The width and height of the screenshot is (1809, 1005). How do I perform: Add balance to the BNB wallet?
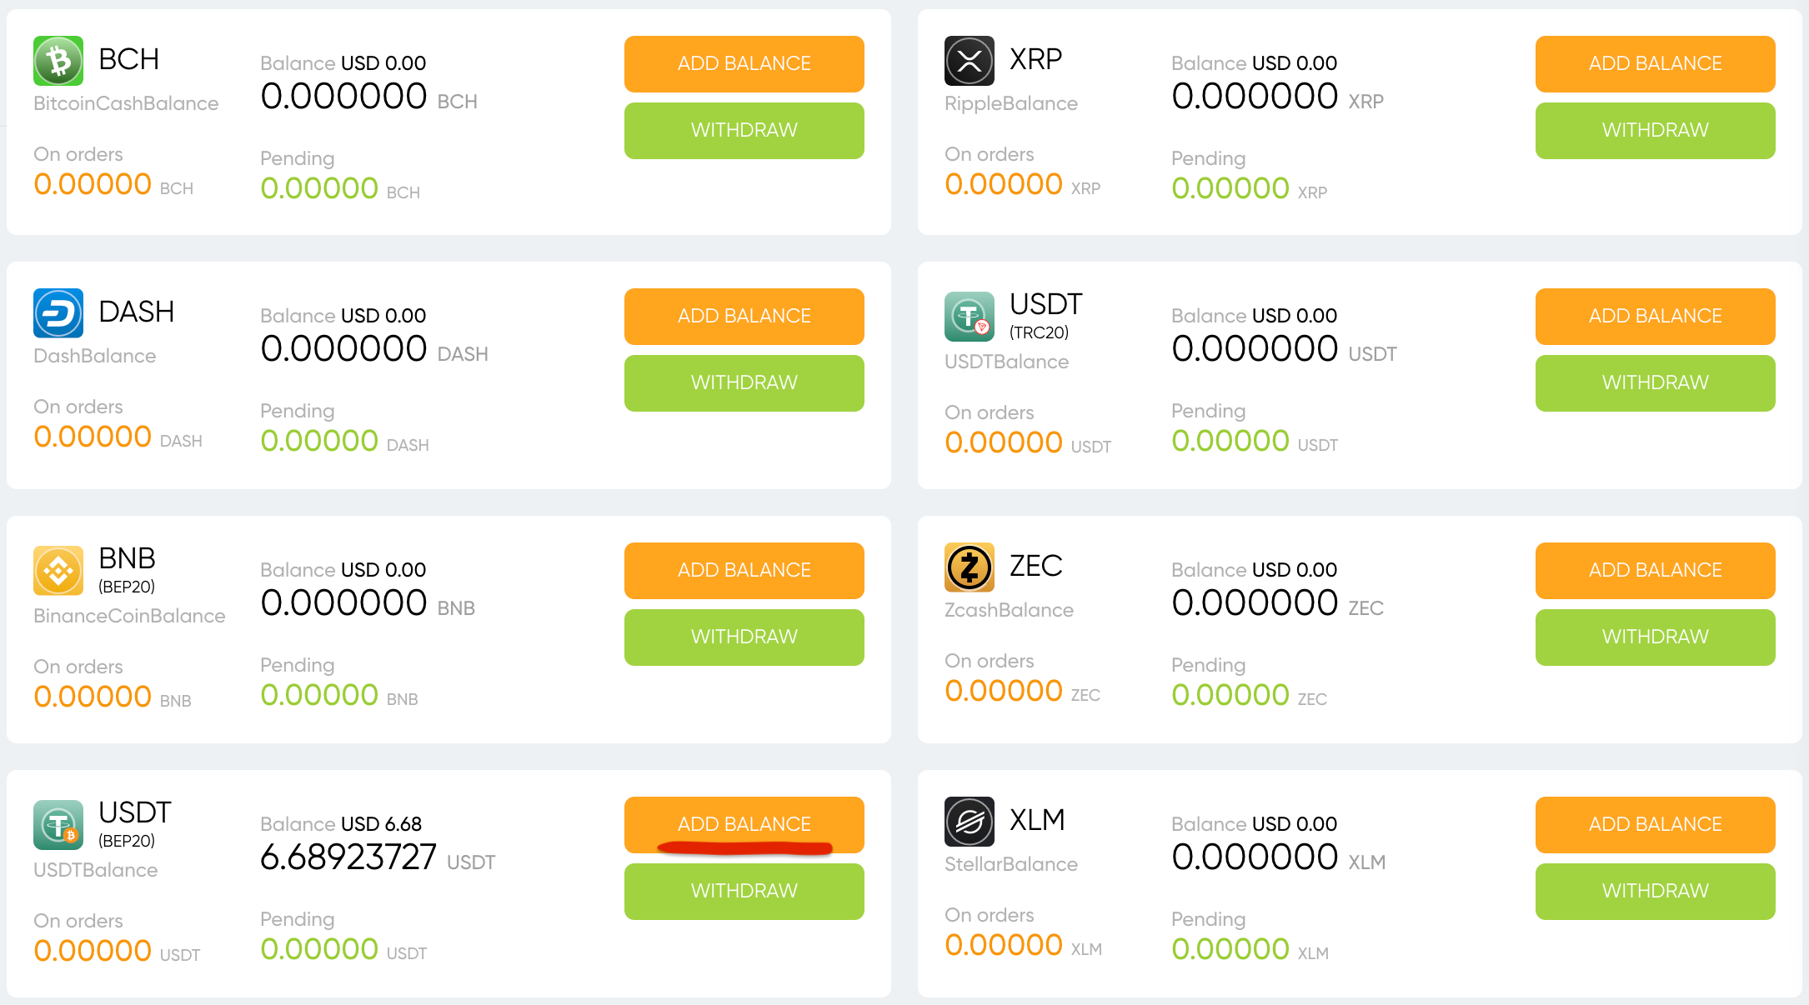click(x=744, y=571)
